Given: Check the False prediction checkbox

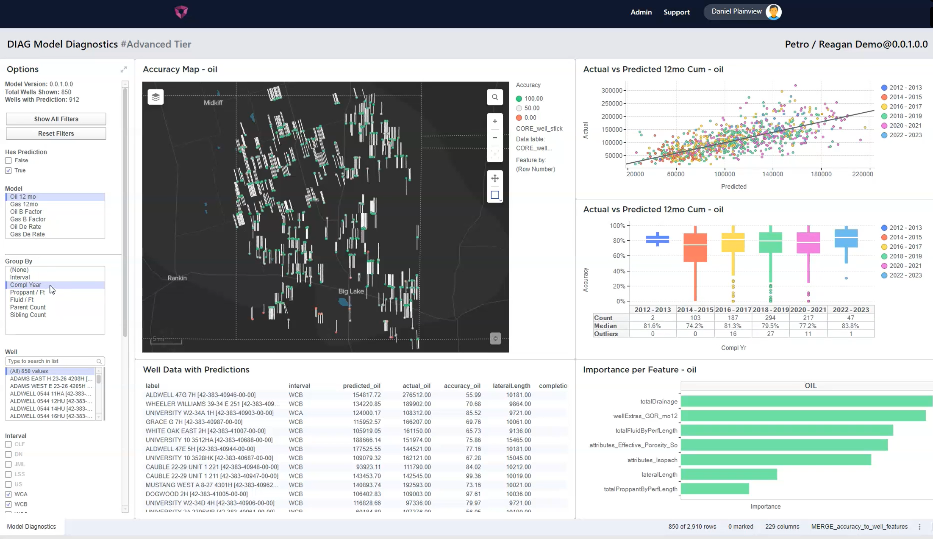Looking at the screenshot, I should point(8,161).
